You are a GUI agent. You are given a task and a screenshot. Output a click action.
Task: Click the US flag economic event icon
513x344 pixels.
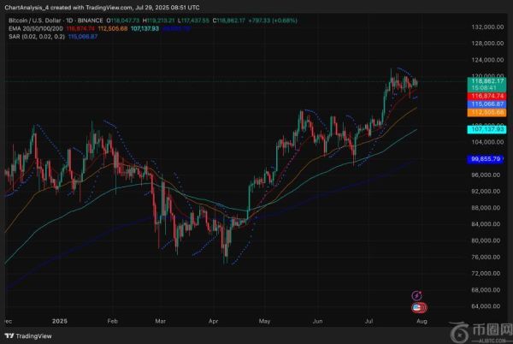pyautogui.click(x=417, y=306)
